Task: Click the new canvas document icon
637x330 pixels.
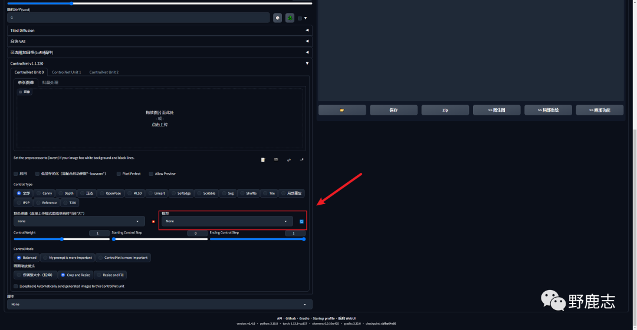Action: [x=263, y=160]
